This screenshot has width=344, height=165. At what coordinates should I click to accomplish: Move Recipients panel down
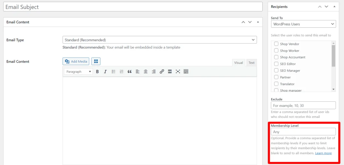[x=327, y=7]
